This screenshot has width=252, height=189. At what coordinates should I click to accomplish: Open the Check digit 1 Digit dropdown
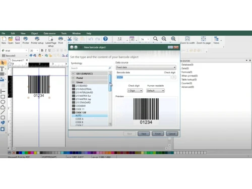point(135,91)
